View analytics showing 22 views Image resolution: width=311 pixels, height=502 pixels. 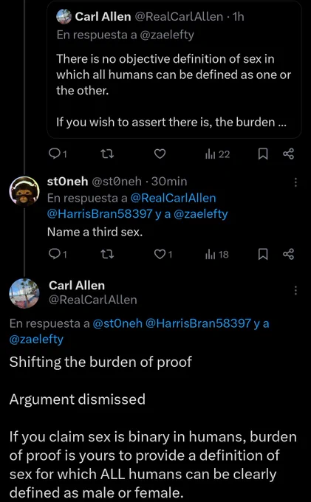click(x=217, y=154)
